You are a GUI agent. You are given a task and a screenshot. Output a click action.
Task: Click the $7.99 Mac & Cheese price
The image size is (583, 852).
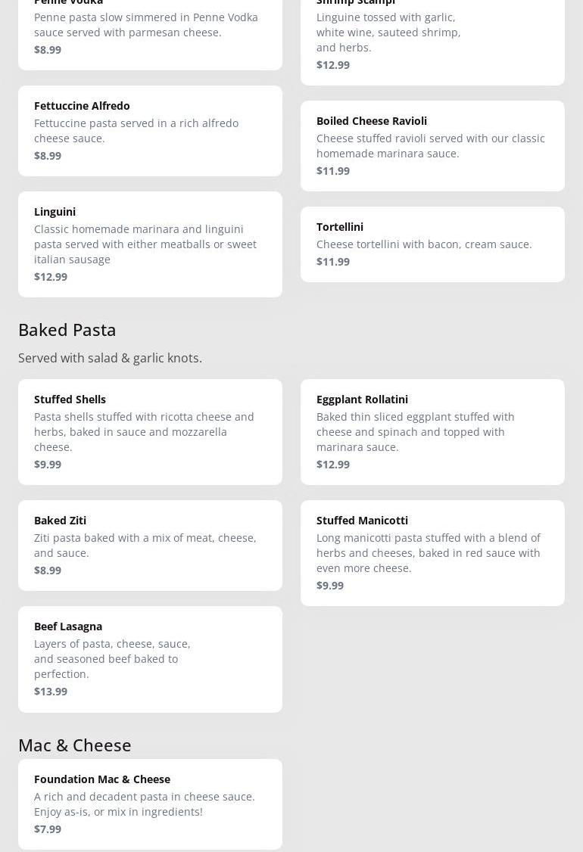48,829
